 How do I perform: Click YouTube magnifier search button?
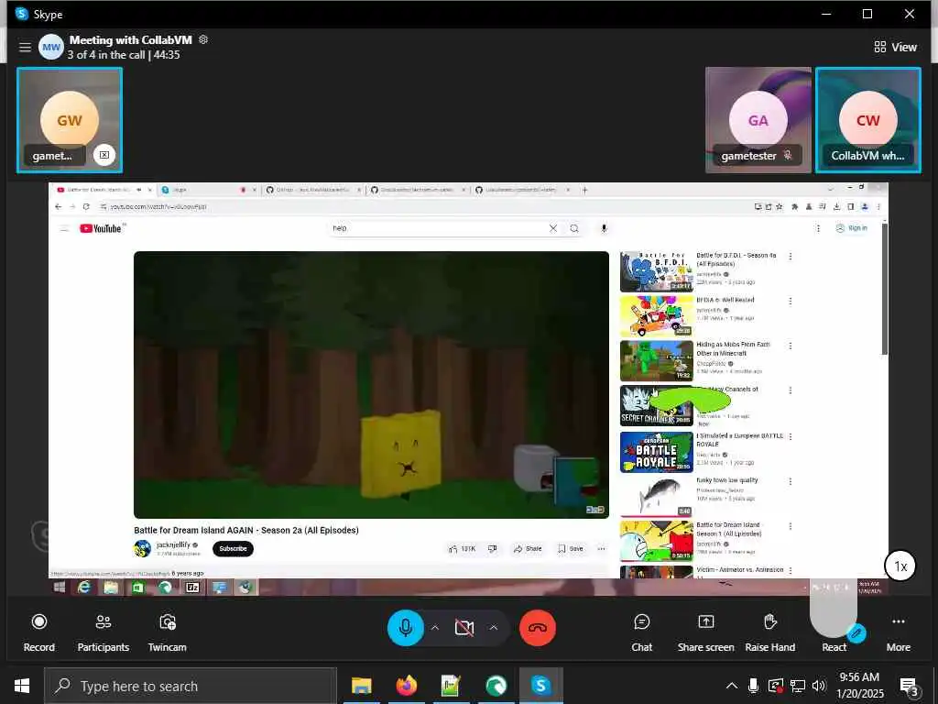574,228
